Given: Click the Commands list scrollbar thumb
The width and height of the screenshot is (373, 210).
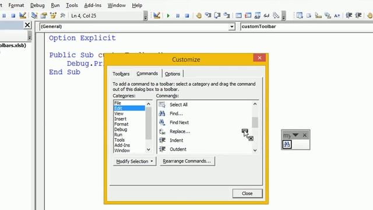Looking at the screenshot, I should [x=255, y=123].
